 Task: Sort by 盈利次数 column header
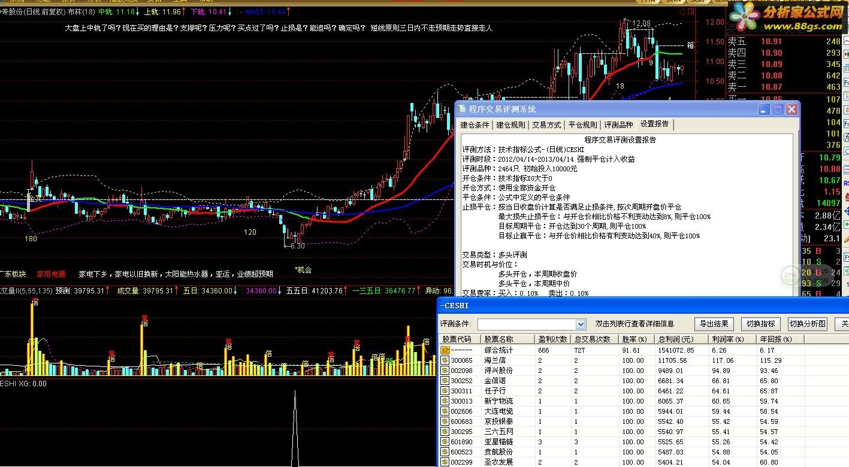[x=554, y=339]
